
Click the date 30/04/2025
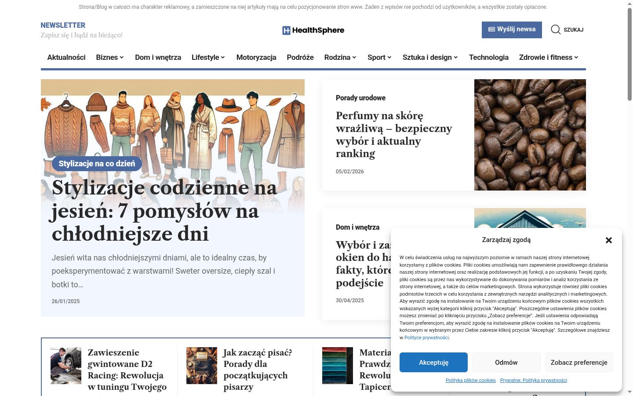[350, 301]
